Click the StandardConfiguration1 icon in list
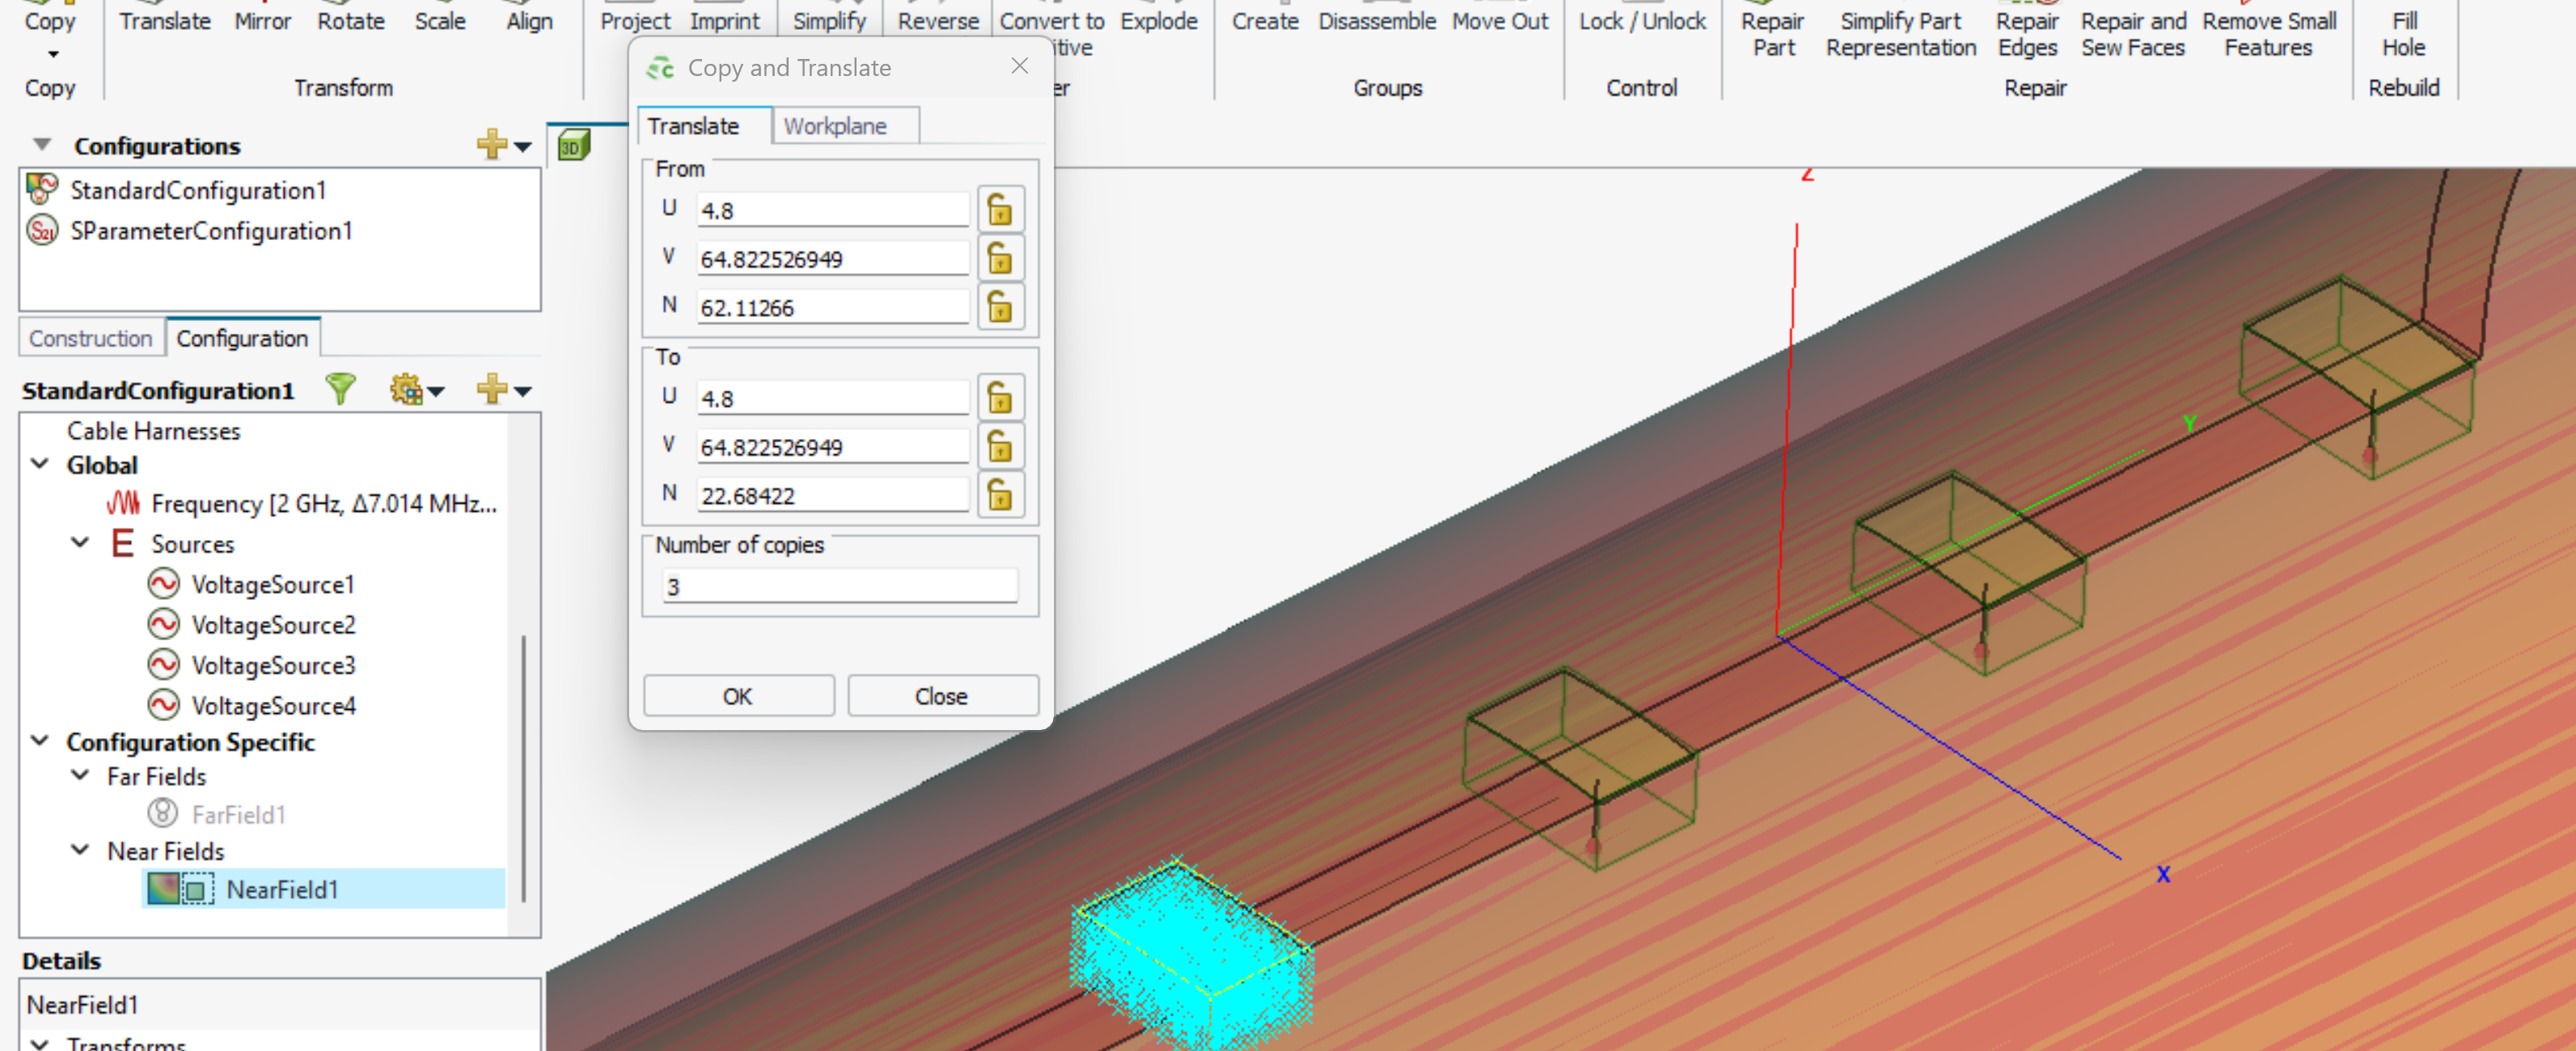This screenshot has height=1051, width=2576. point(42,189)
